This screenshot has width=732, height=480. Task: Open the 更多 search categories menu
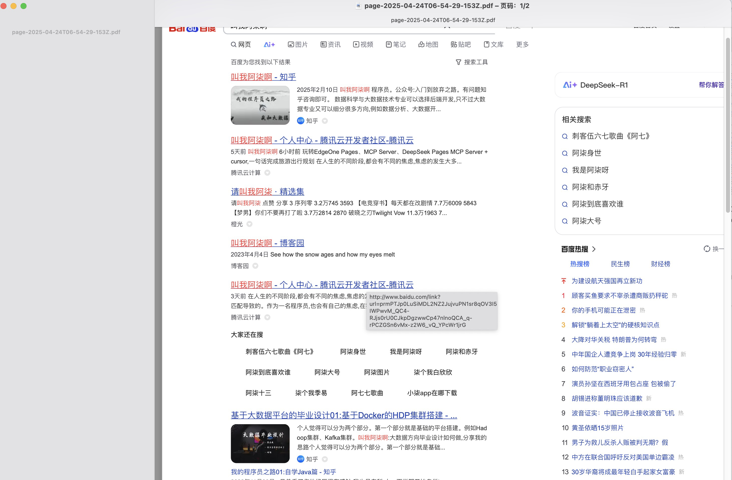pos(522,45)
